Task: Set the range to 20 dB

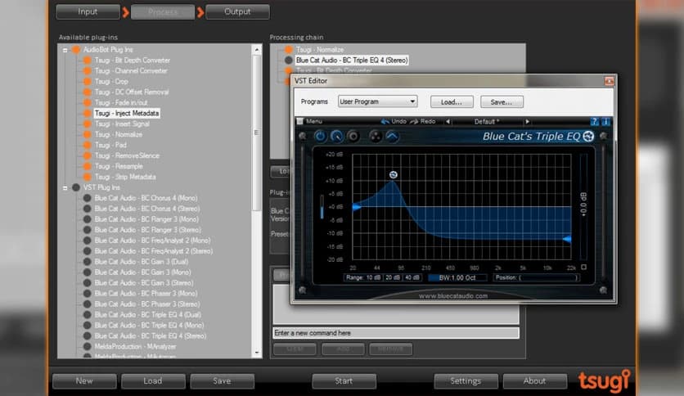Action: 393,277
